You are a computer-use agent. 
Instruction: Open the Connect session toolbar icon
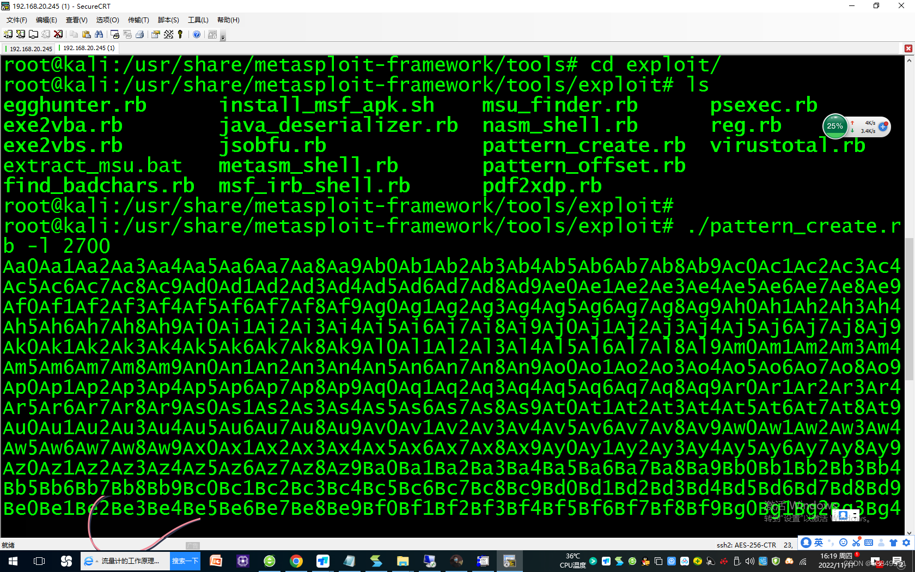click(8, 34)
